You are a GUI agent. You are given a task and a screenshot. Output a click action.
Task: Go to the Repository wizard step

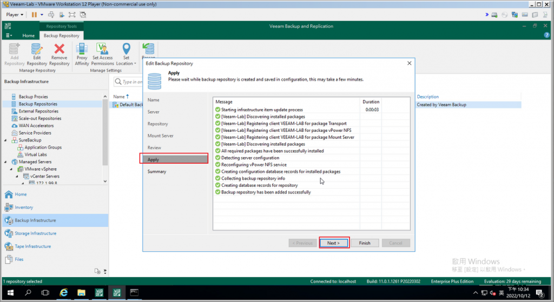pyautogui.click(x=157, y=124)
